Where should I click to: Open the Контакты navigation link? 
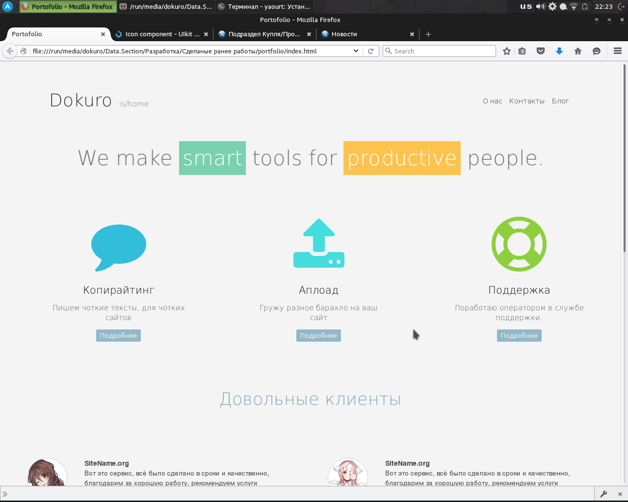pyautogui.click(x=526, y=101)
